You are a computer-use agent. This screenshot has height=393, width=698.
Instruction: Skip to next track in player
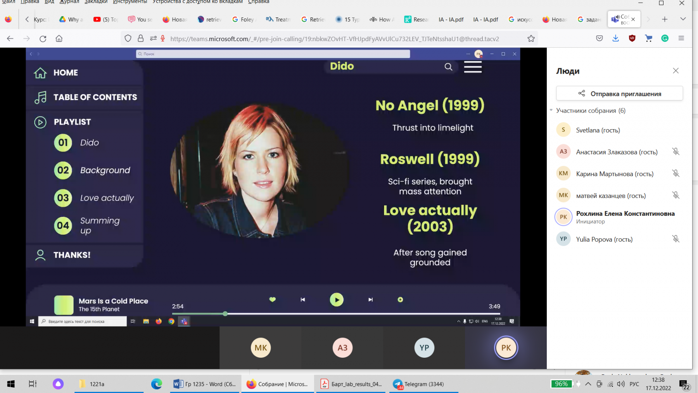tap(370, 300)
